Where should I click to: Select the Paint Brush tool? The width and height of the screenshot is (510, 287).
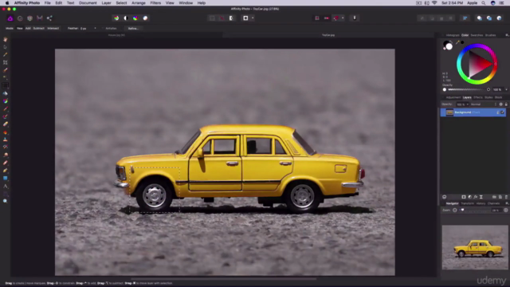coord(6,108)
